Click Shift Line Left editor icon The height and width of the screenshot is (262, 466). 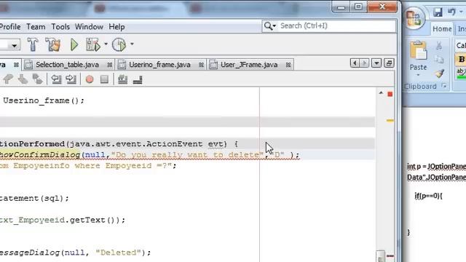56,79
